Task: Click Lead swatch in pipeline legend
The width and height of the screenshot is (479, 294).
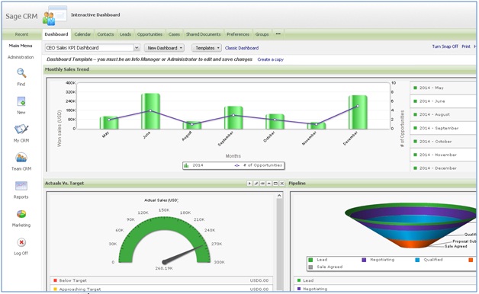Action: click(x=310, y=260)
